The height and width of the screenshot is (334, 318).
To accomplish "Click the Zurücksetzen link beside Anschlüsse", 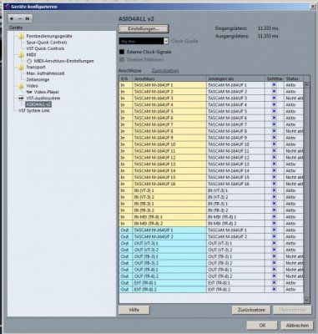I will [165, 70].
